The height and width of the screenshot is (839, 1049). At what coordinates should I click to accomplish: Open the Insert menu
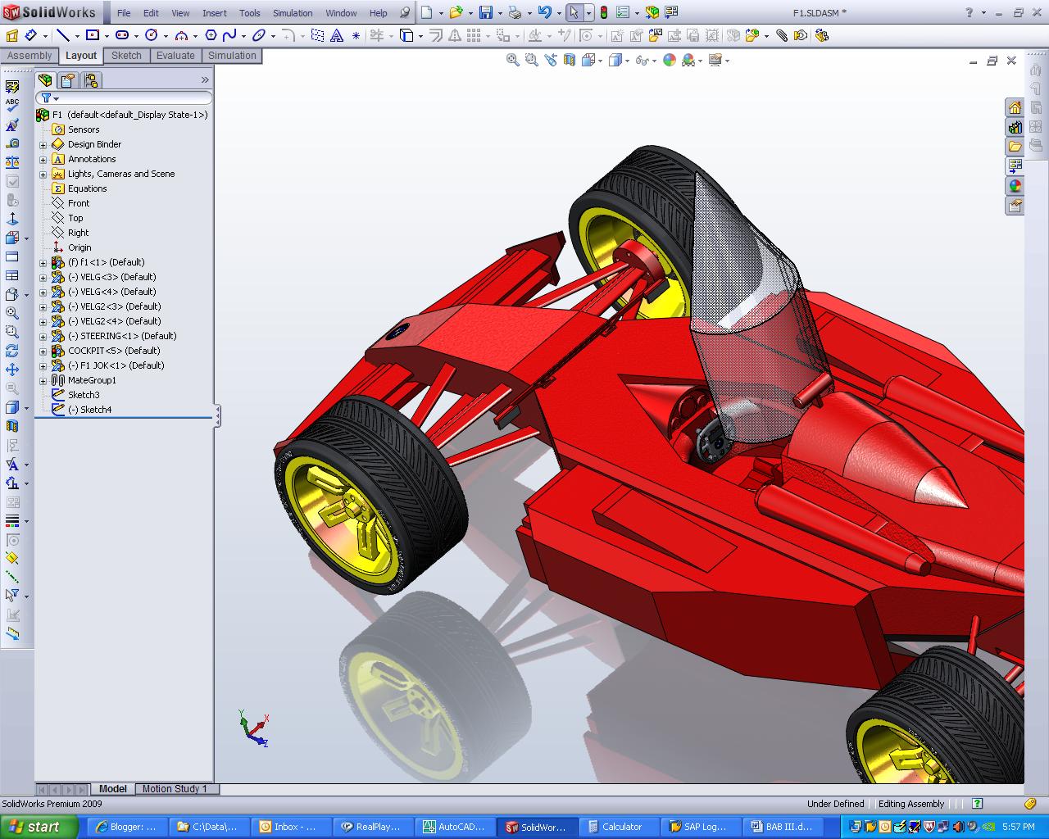215,13
